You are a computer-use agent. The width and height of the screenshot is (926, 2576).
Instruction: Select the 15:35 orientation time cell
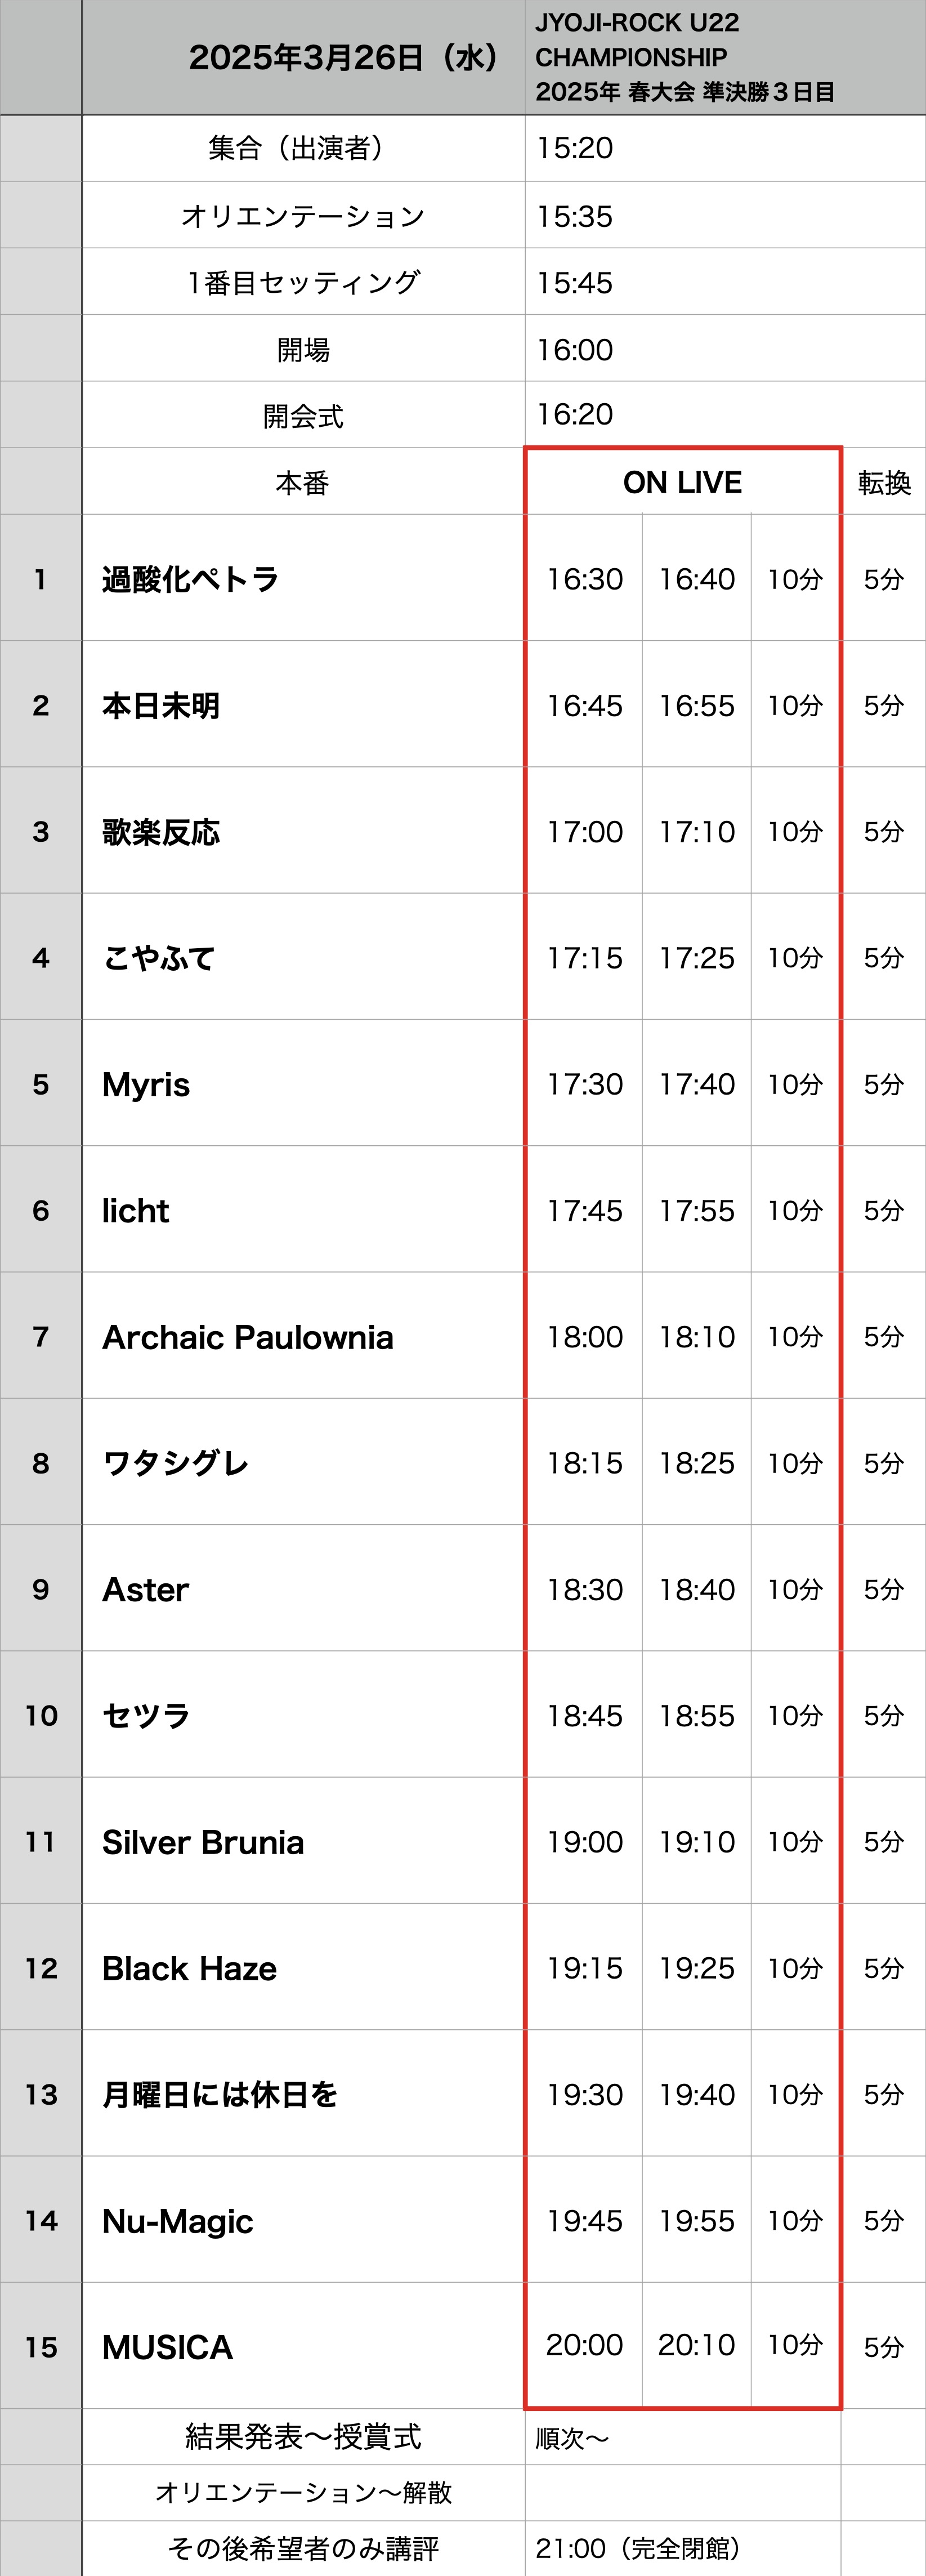click(725, 215)
